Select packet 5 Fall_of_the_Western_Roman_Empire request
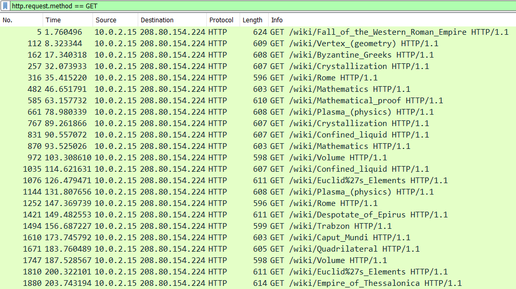This screenshot has height=289, width=516. [x=258, y=32]
